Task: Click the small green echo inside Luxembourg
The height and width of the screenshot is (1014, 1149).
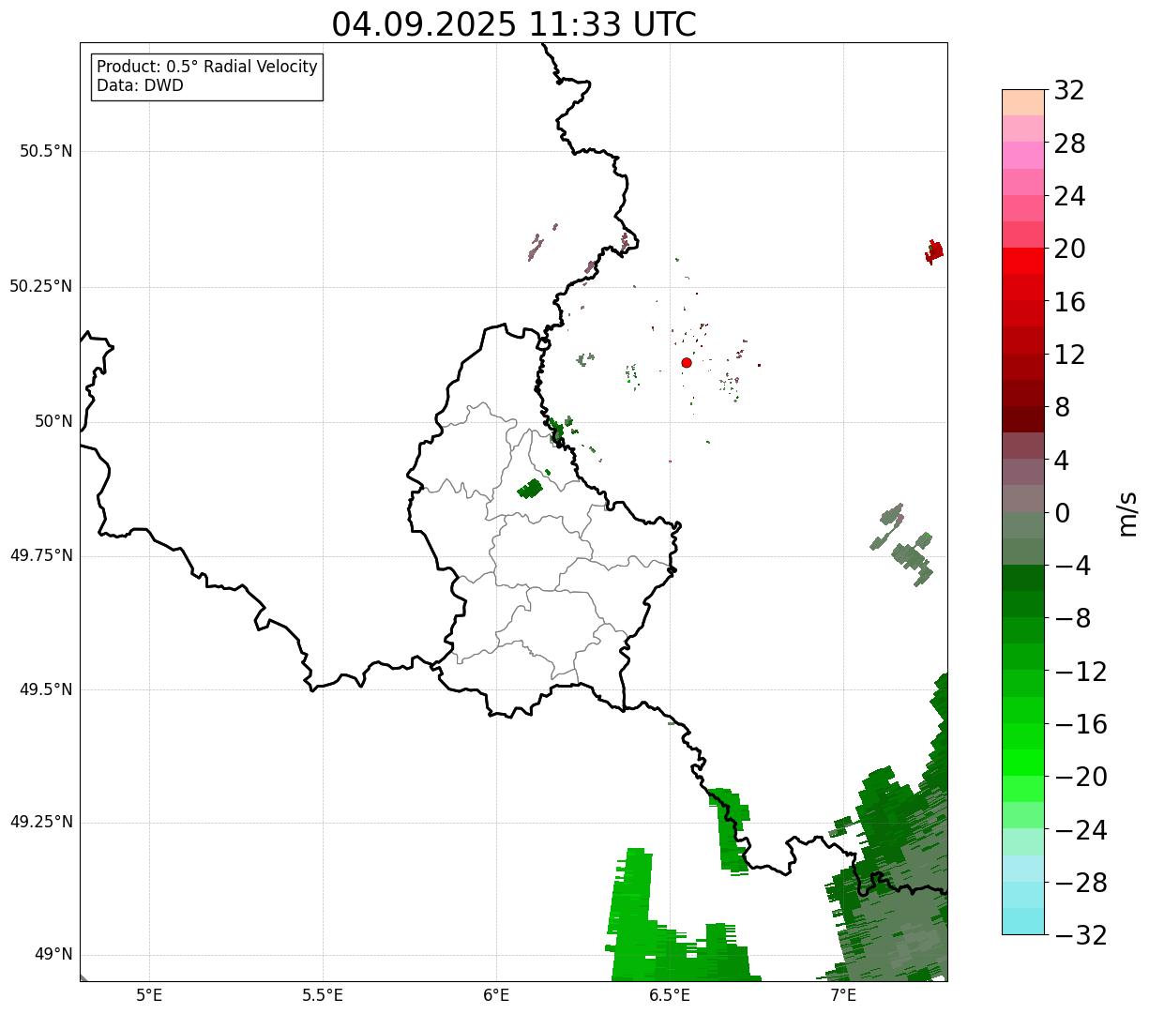Action: point(530,489)
